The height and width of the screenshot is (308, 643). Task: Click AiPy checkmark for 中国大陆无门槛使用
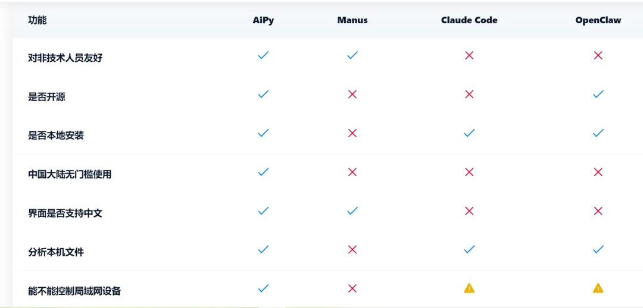coord(263,172)
